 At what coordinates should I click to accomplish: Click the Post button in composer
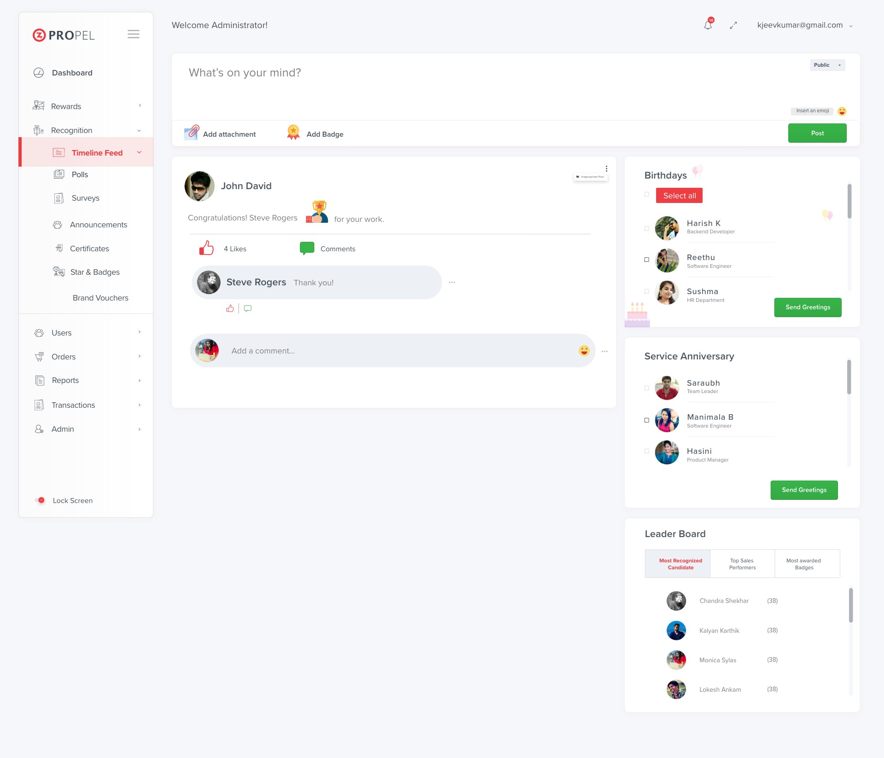pos(818,133)
